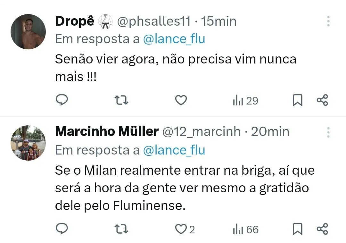The height and width of the screenshot is (243, 346).
Task: Open more options for Marcinho Müller's tweet
Action: 328,132
